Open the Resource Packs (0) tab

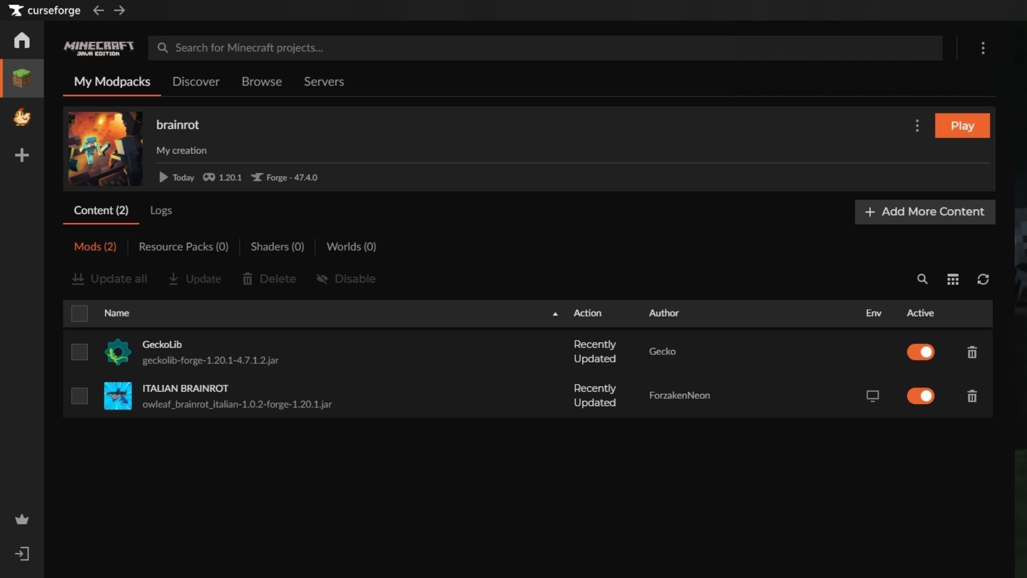pos(183,247)
